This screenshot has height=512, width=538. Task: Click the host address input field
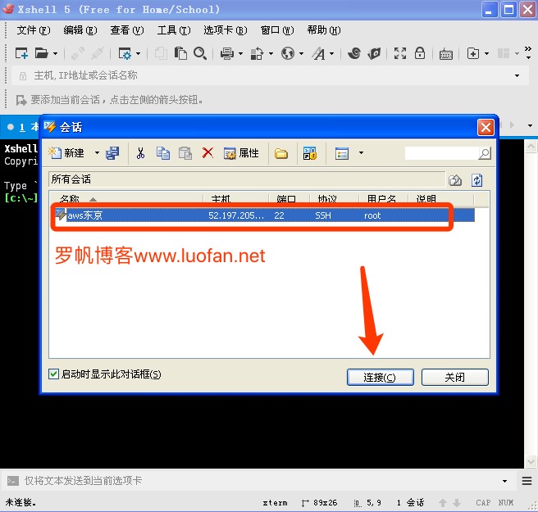coord(271,75)
